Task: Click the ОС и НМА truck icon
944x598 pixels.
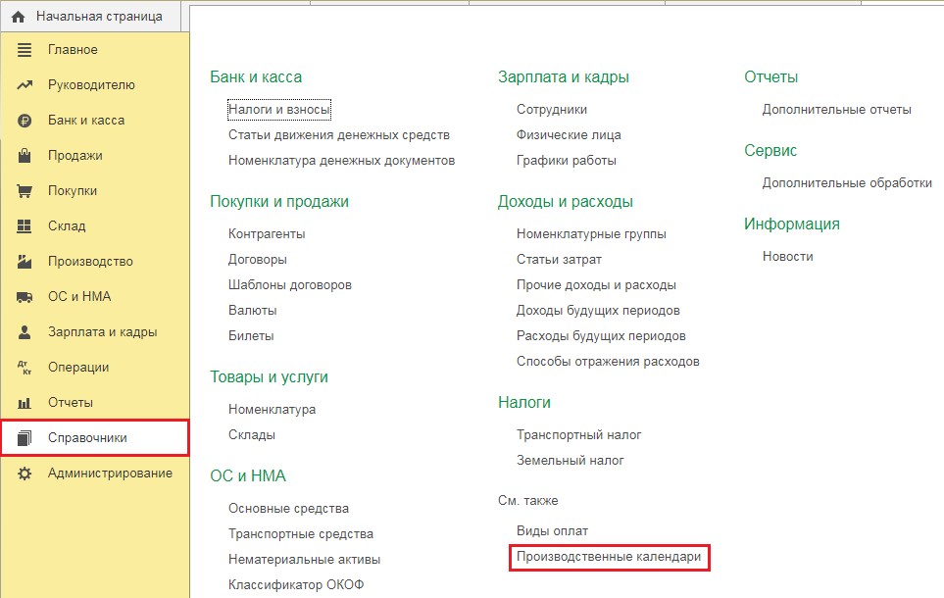Action: pos(25,297)
